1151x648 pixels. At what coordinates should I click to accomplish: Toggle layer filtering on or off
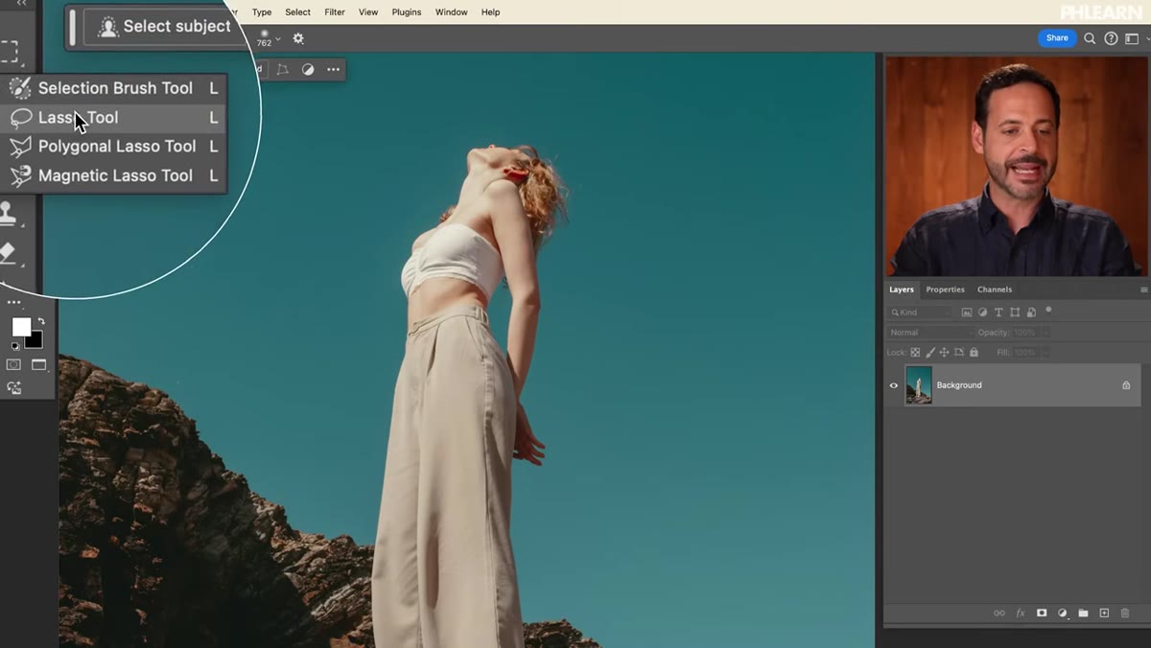(x=1048, y=310)
